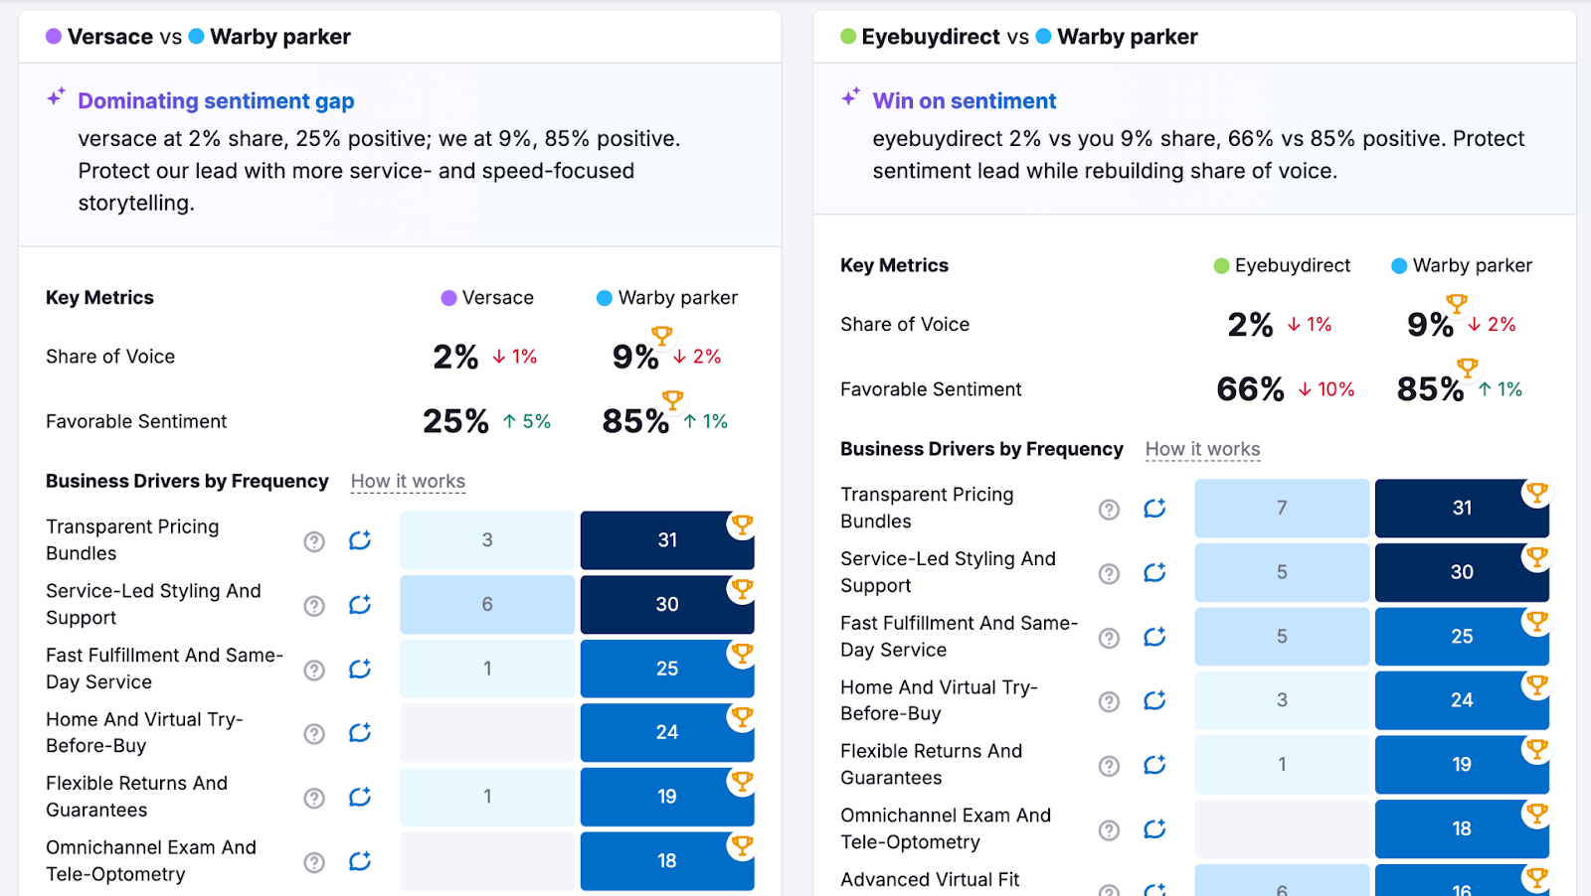The height and width of the screenshot is (896, 1591).
Task: Click the refresh icon next to Service-Led Styling And Support
Action: coord(360,604)
